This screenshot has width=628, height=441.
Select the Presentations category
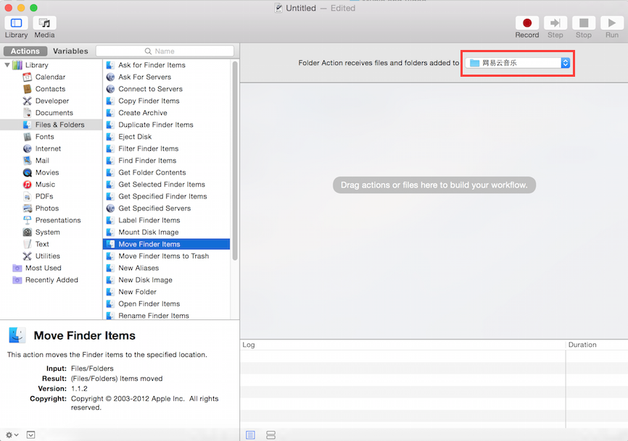click(58, 220)
